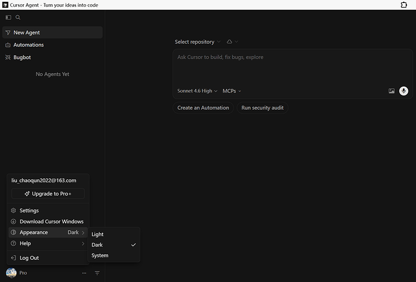Click Upgrade to Pro+ button

48,194
